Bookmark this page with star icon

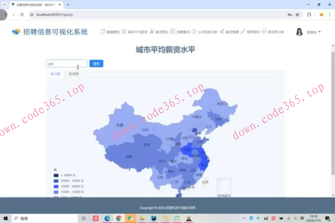[x=297, y=14]
